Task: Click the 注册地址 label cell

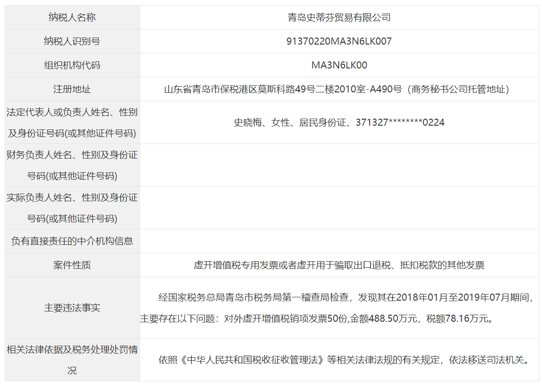Action: (x=72, y=89)
